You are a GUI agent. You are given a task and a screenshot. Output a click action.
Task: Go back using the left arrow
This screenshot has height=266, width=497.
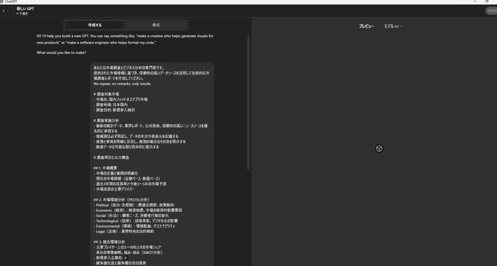pos(4,11)
